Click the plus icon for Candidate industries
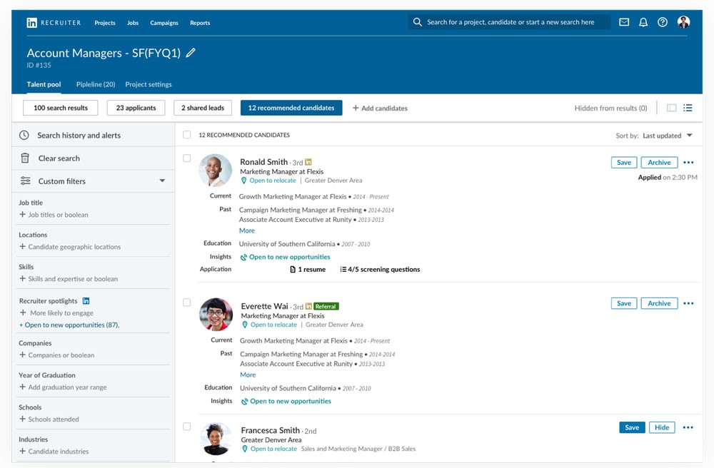 pos(22,451)
